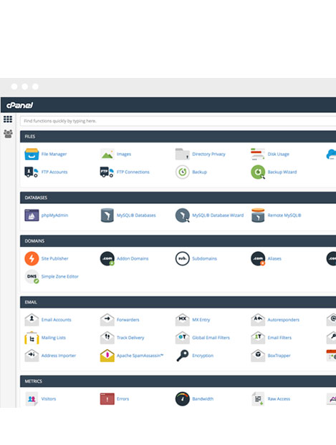Open the Backup icon
The width and height of the screenshot is (336, 445).
(x=183, y=172)
